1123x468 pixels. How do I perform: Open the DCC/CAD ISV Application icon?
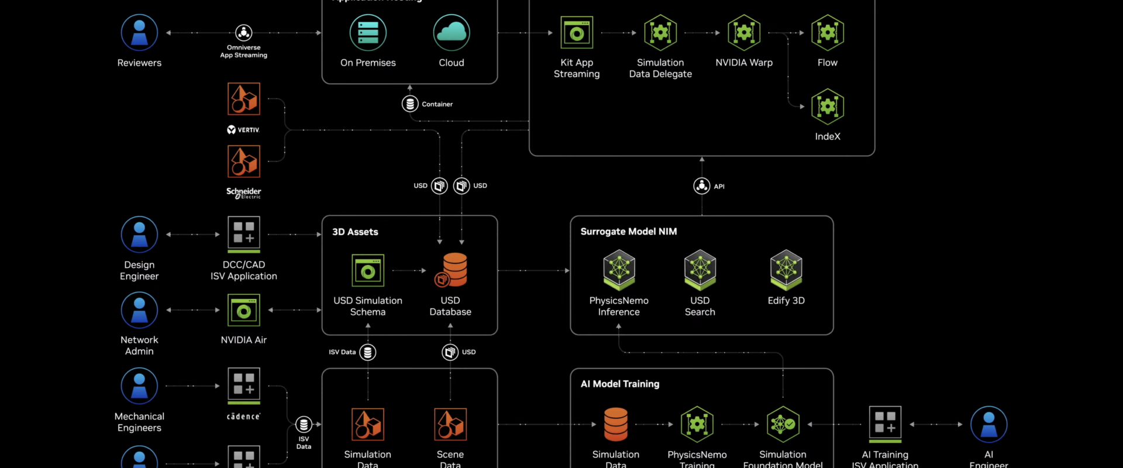(x=244, y=235)
